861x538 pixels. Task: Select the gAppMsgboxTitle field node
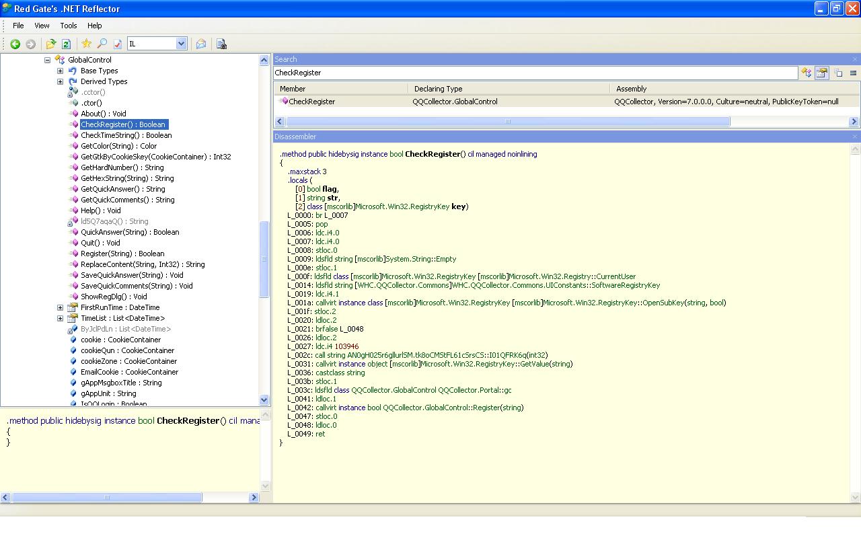(x=121, y=383)
